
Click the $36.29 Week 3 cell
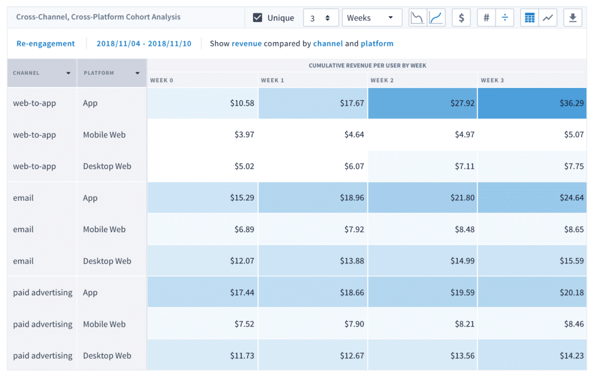coord(532,103)
